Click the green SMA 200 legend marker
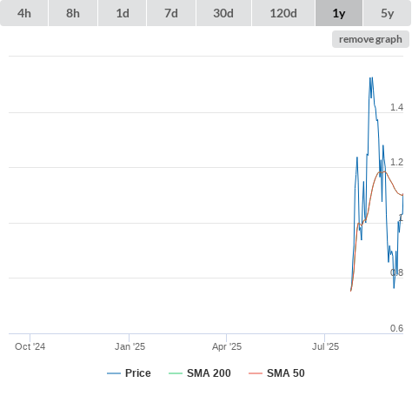The height and width of the screenshot is (396, 412). (176, 373)
